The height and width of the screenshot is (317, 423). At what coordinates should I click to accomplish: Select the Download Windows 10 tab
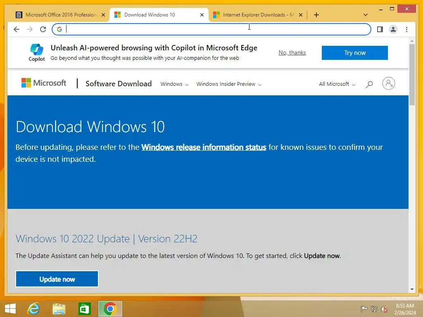coord(159,15)
